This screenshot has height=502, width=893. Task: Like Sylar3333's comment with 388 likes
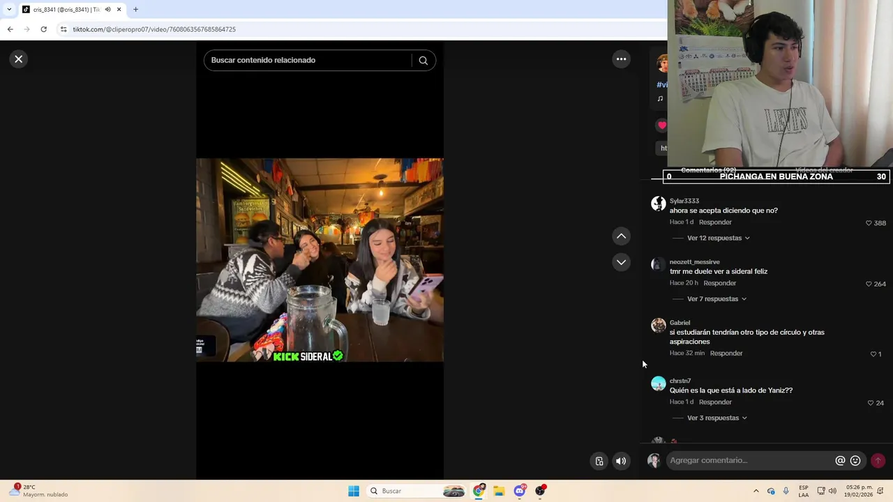click(869, 223)
